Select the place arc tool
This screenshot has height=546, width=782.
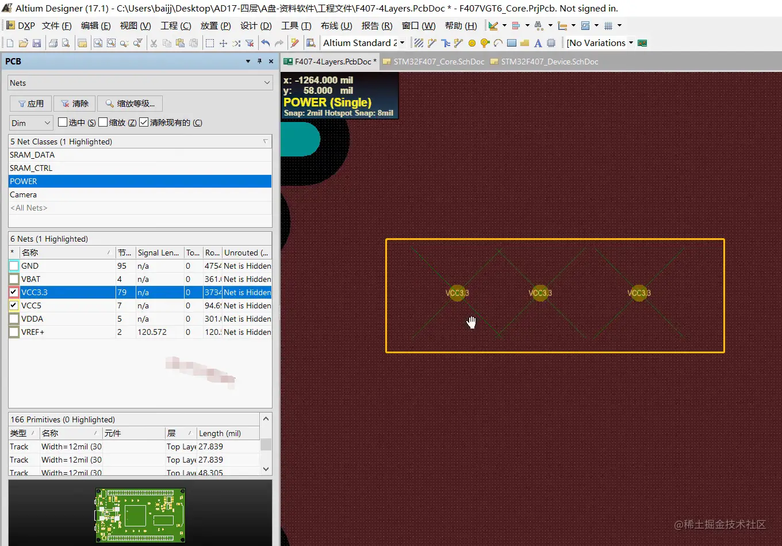(498, 43)
